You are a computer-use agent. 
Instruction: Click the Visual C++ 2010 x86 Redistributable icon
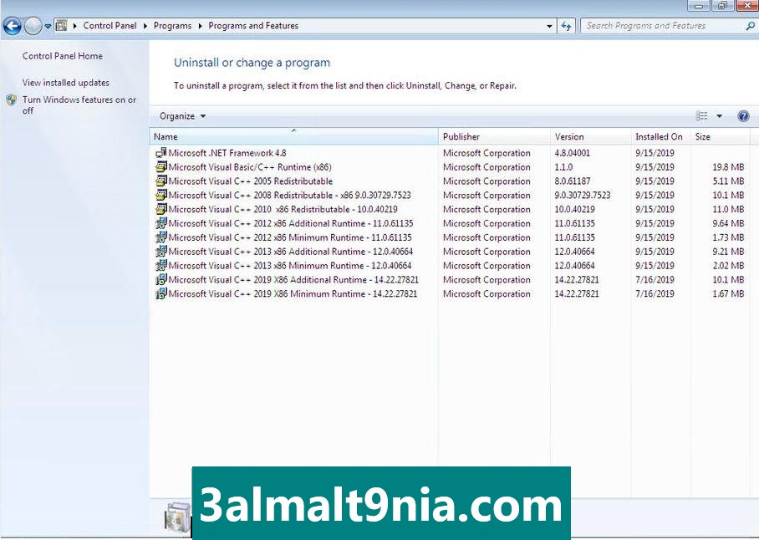(x=160, y=209)
